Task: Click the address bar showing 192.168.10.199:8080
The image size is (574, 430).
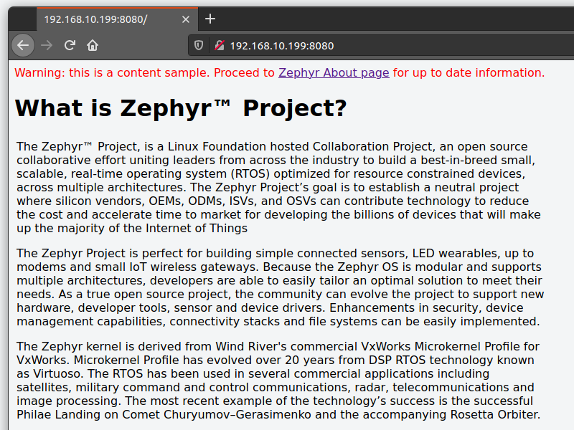Action: click(x=359, y=46)
